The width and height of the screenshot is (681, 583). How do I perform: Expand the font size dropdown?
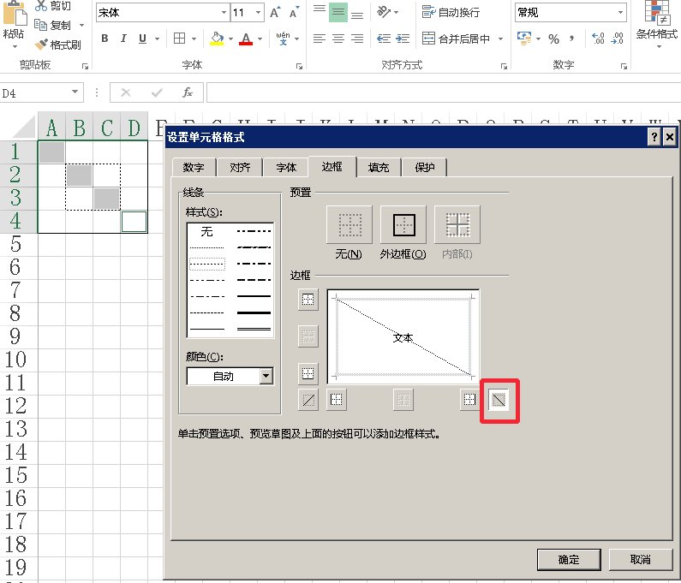pos(259,12)
